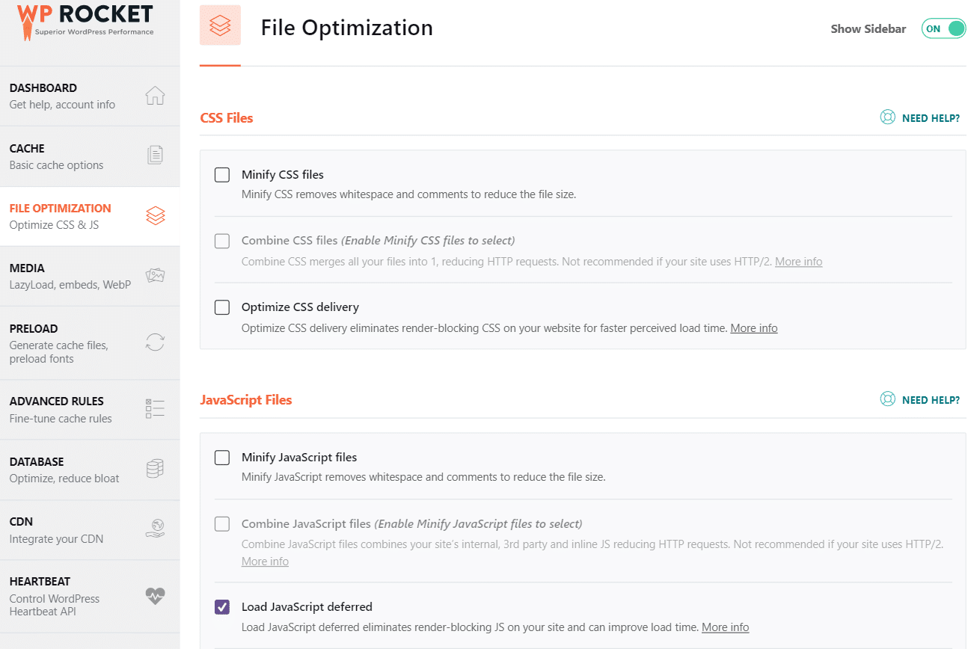Turn off the Show Sidebar switch
This screenshot has height=649, width=968.
(x=943, y=28)
